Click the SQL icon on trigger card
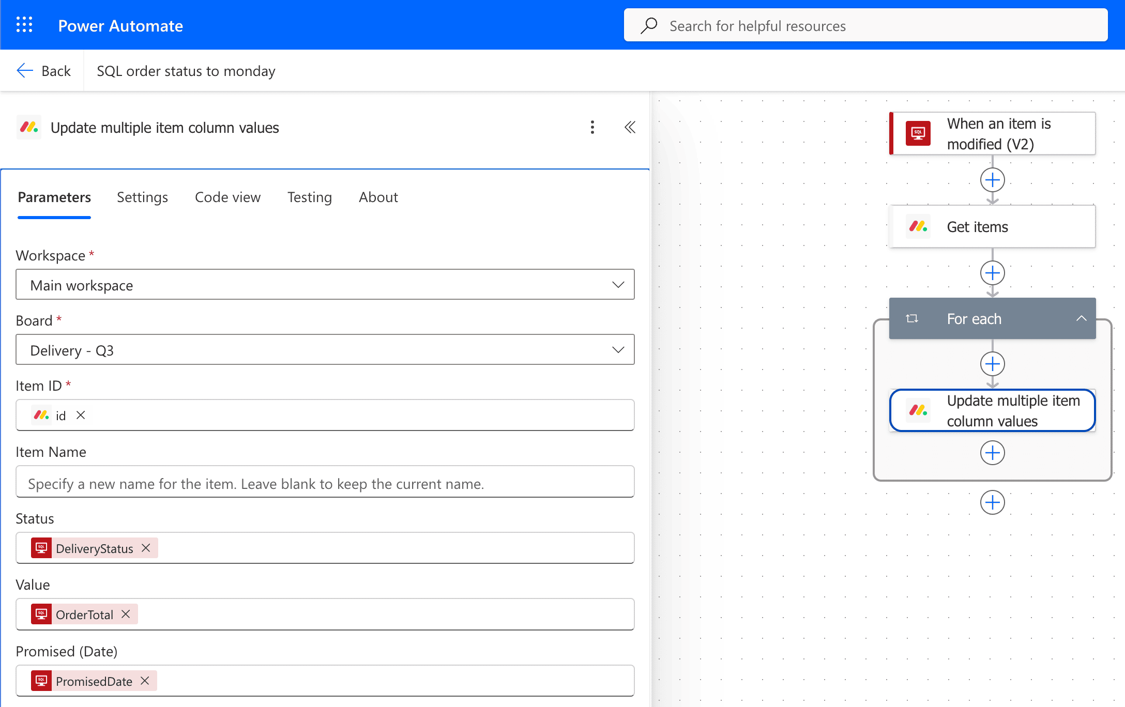Image resolution: width=1125 pixels, height=707 pixels. tap(918, 133)
